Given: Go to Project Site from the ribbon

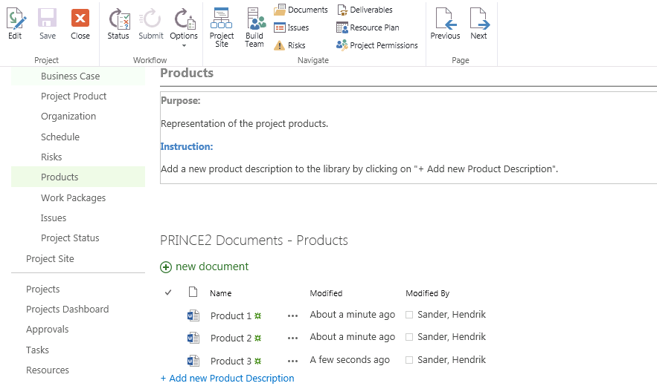Looking at the screenshot, I should [222, 27].
